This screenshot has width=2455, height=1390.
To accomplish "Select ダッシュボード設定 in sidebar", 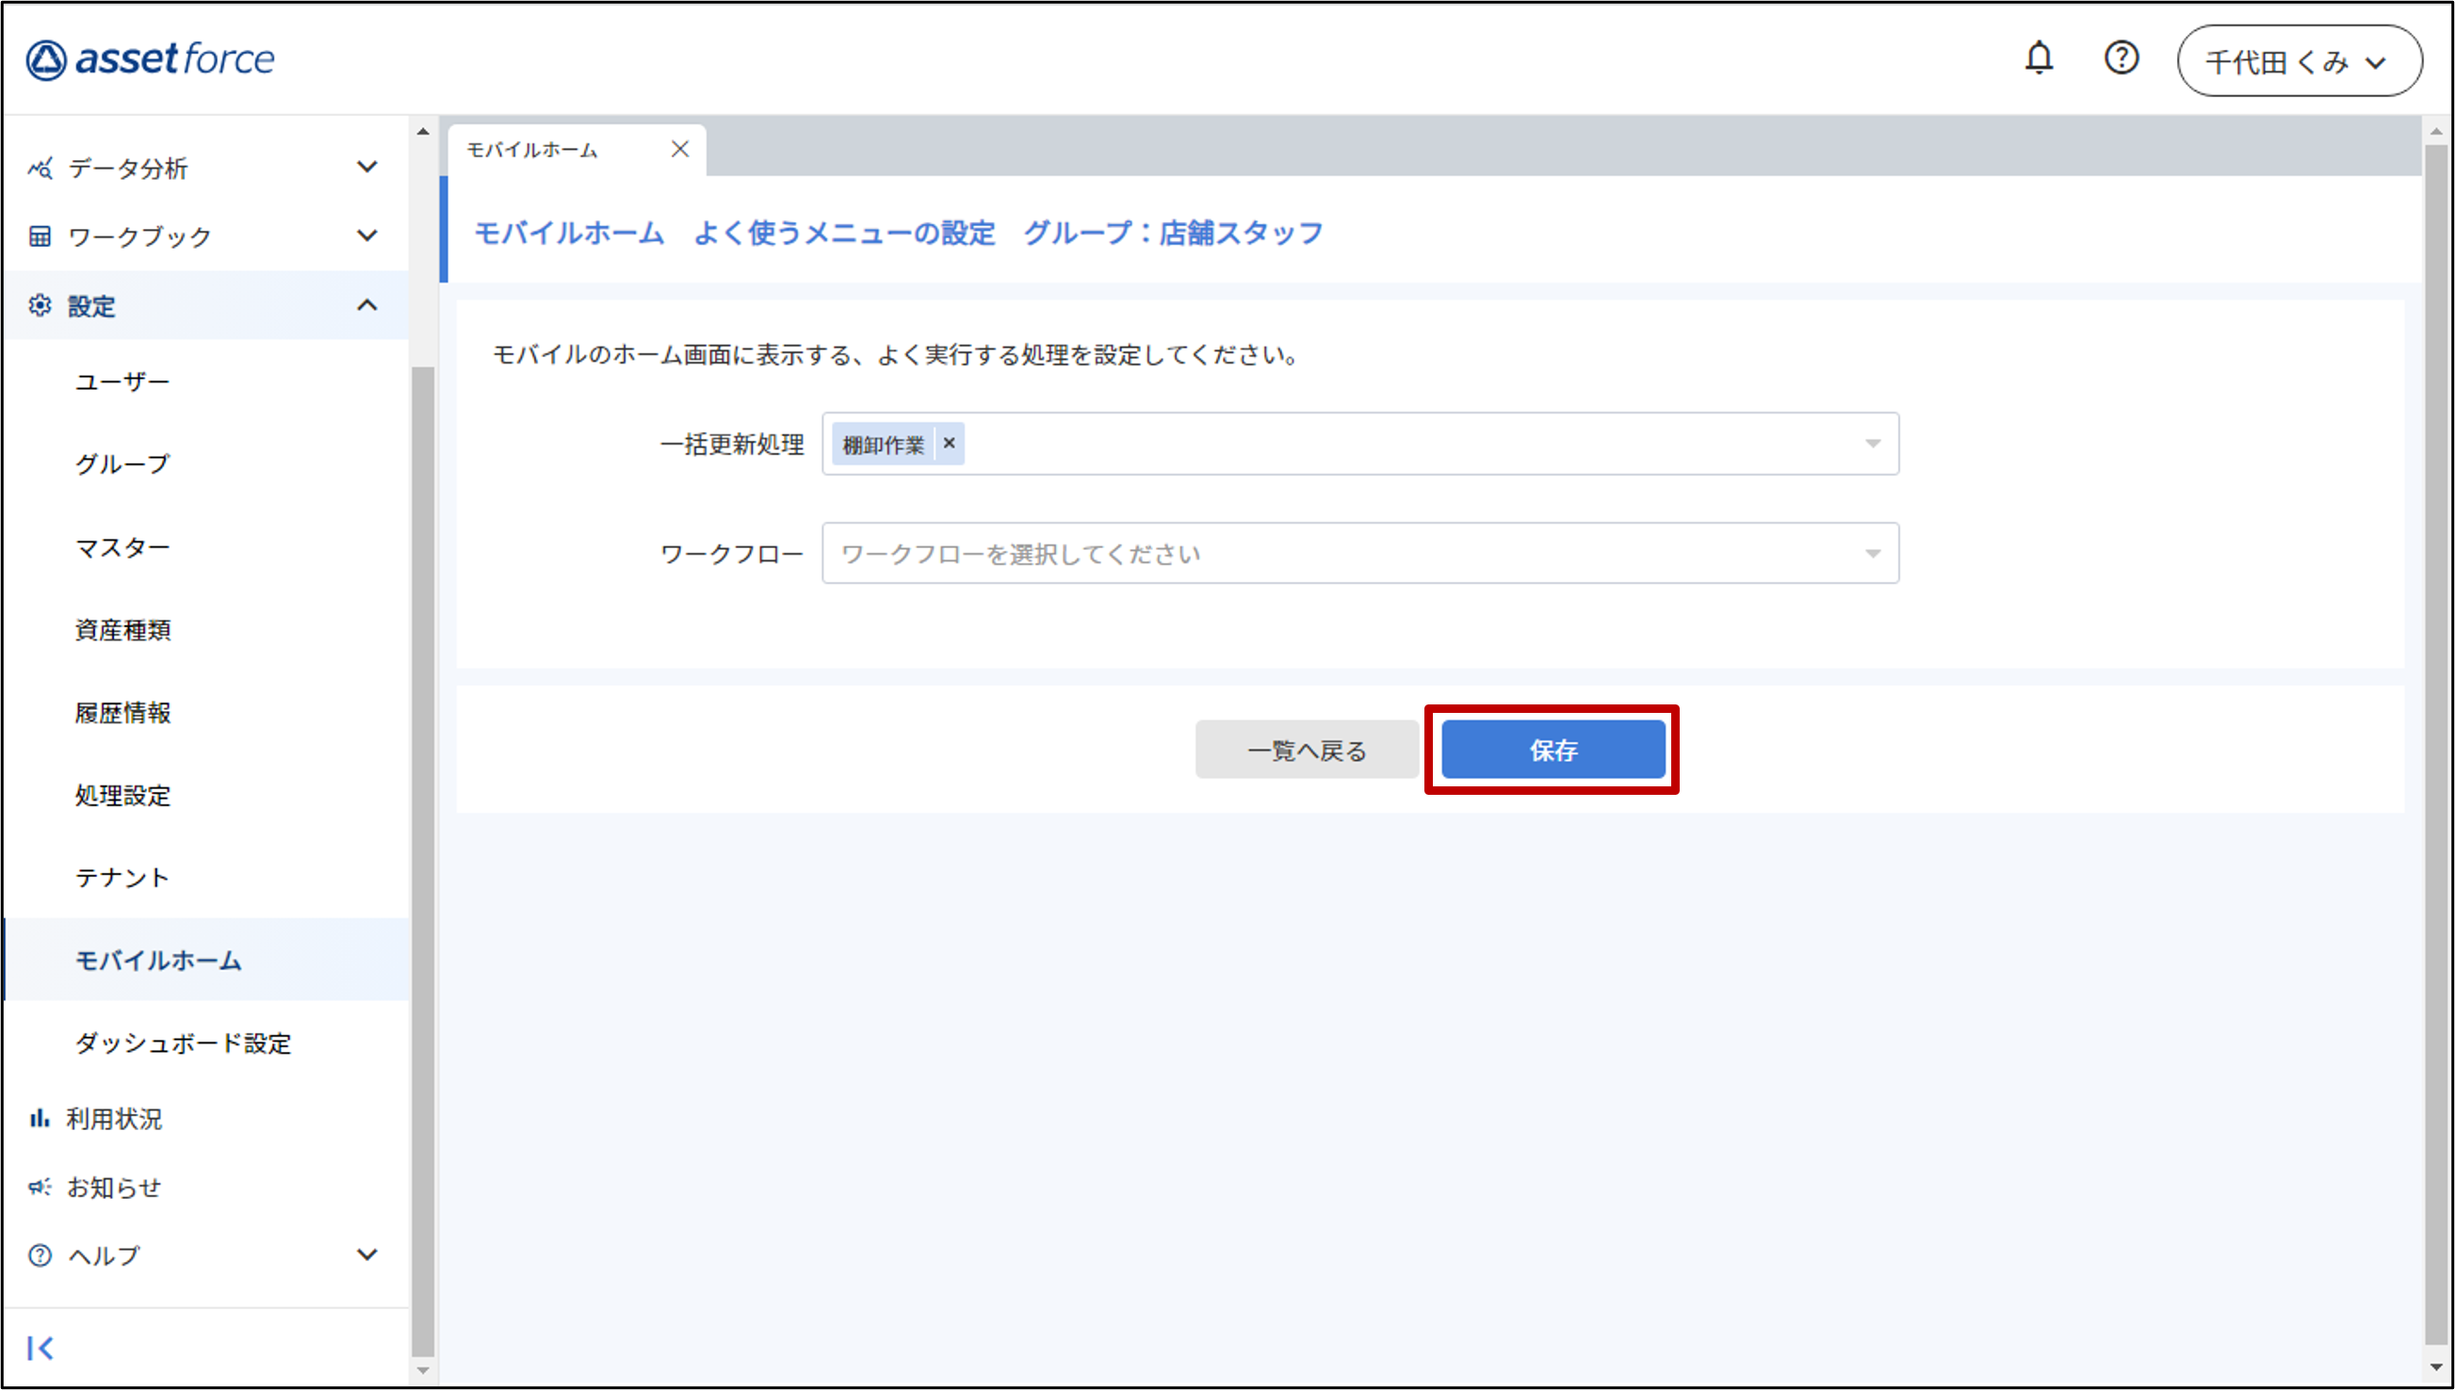I will [184, 1042].
